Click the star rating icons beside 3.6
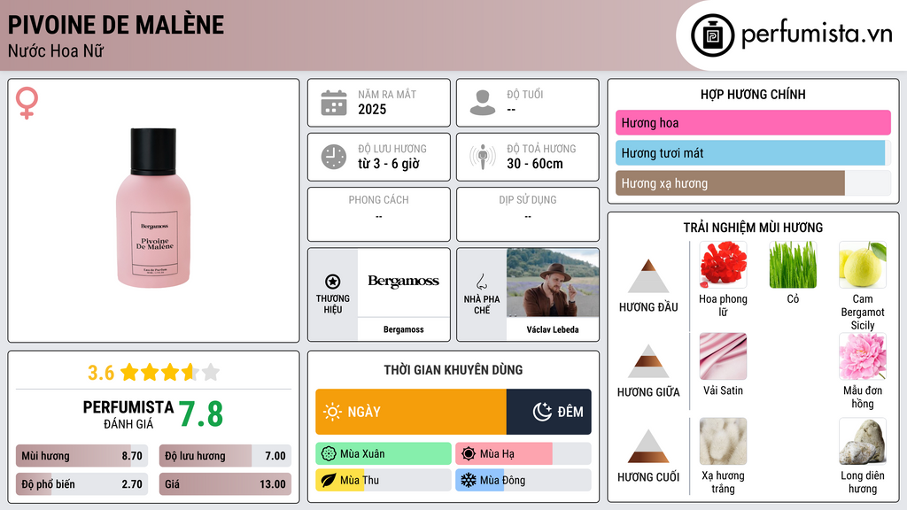 point(170,373)
